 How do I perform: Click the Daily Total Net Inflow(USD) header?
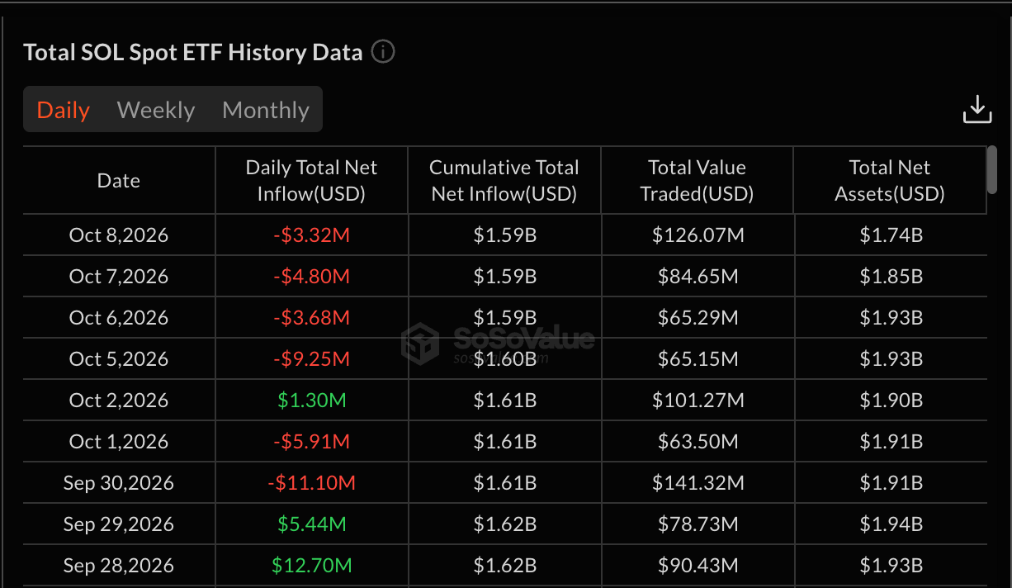pos(311,181)
